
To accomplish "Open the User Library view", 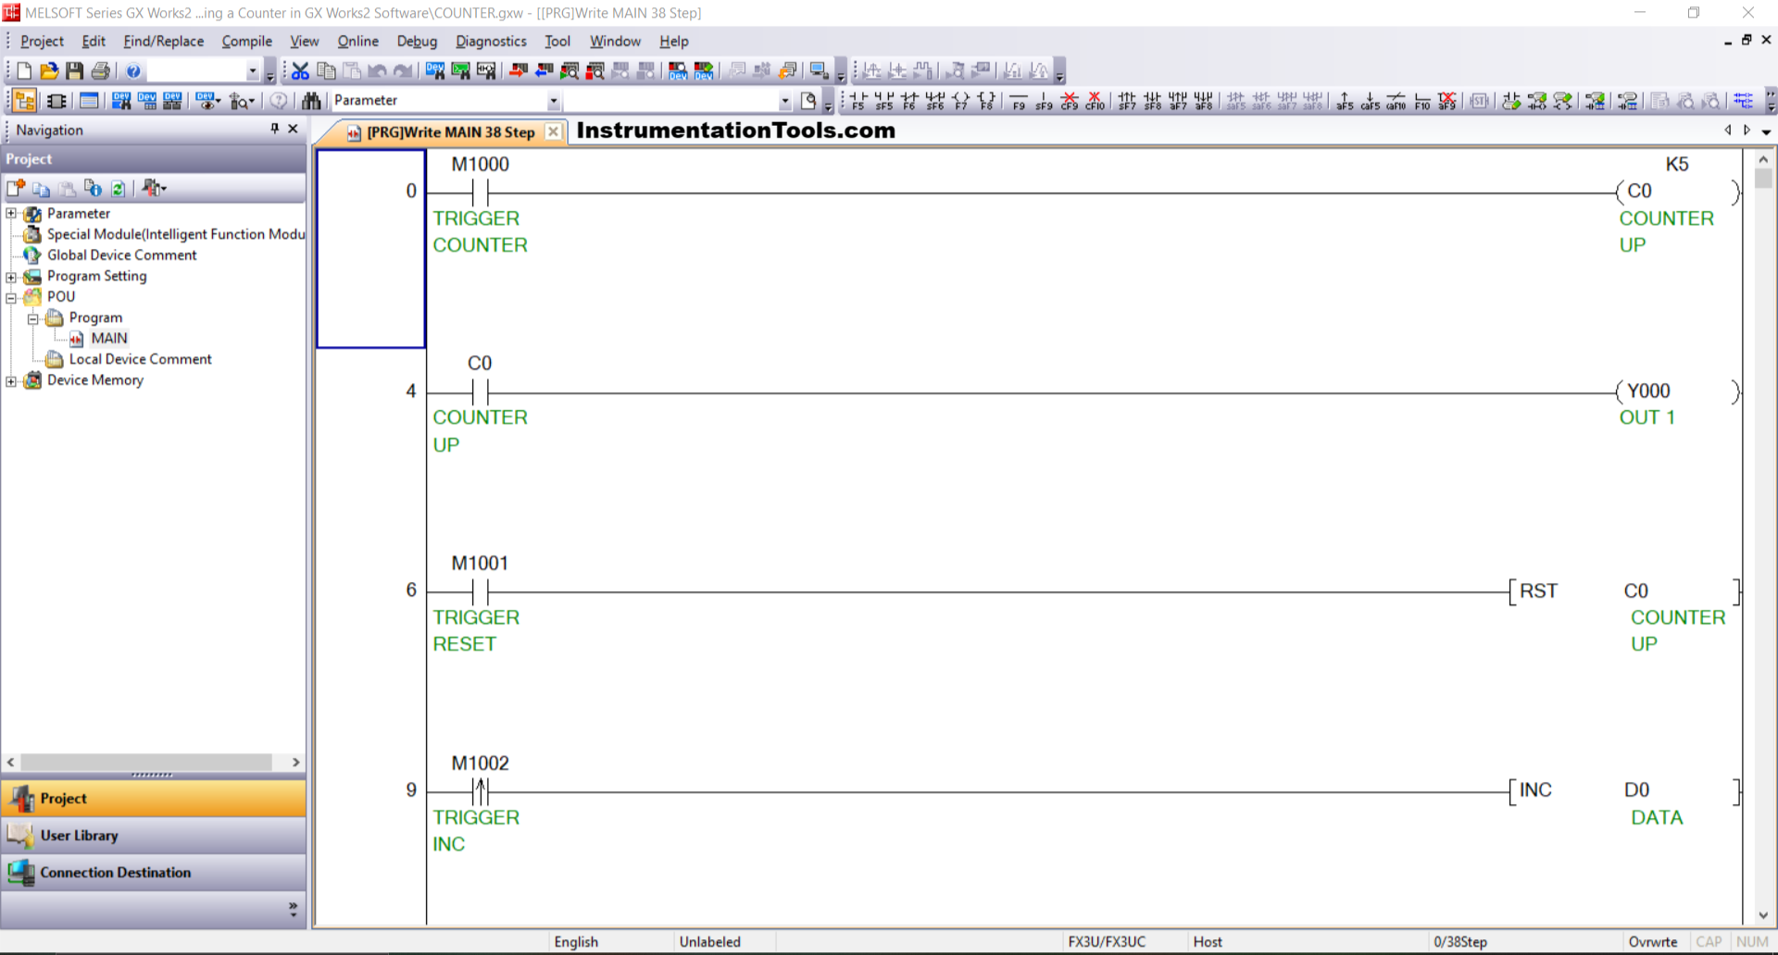I will pos(154,836).
